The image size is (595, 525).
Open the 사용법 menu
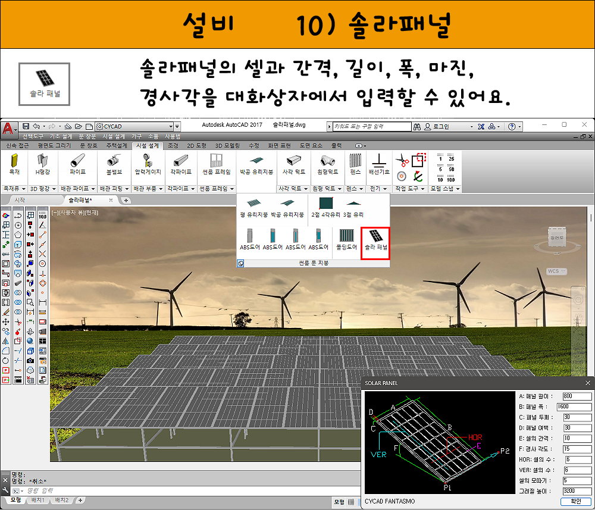(x=173, y=136)
